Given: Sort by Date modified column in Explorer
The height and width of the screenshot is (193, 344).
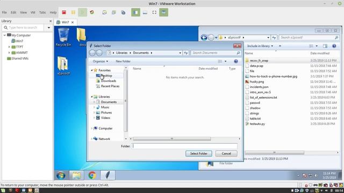Looking at the screenshot, I should point(320,53).
